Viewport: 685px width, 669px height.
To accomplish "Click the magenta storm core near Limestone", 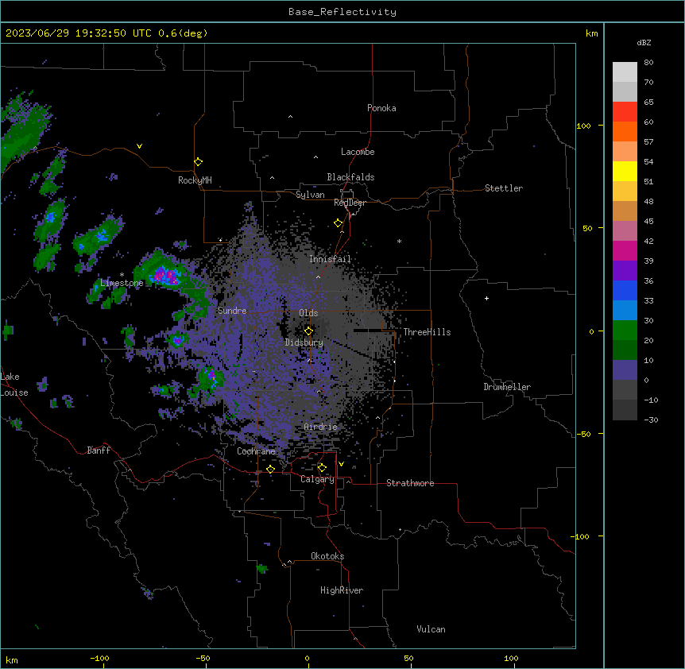I will 165,276.
